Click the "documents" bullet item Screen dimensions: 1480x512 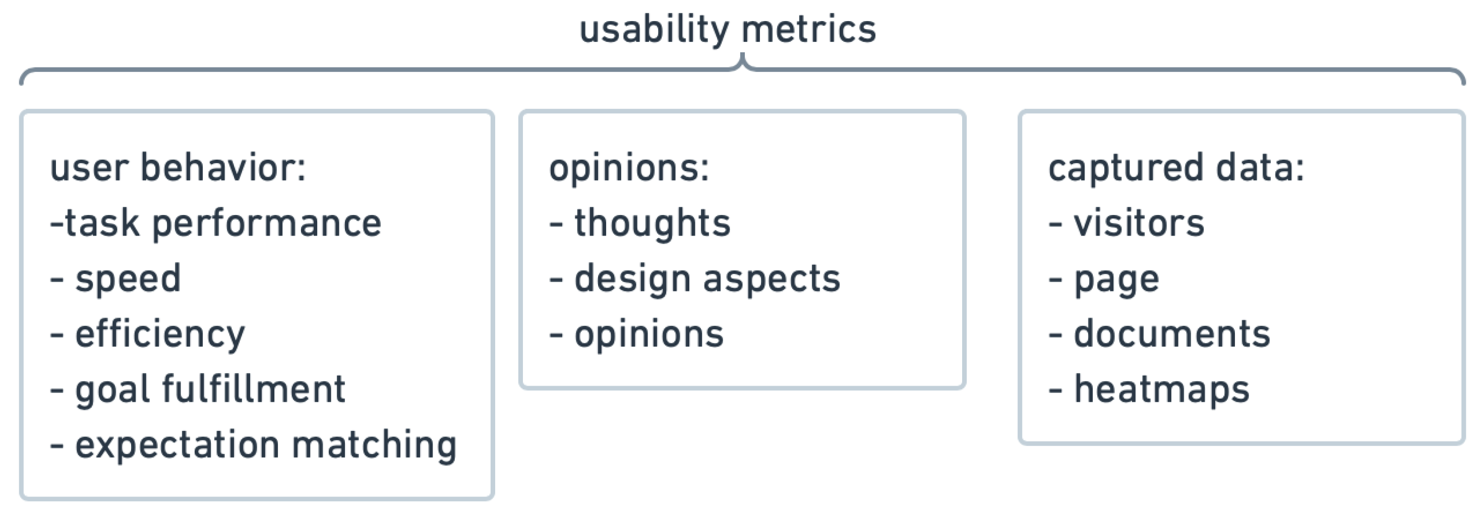point(1171,335)
